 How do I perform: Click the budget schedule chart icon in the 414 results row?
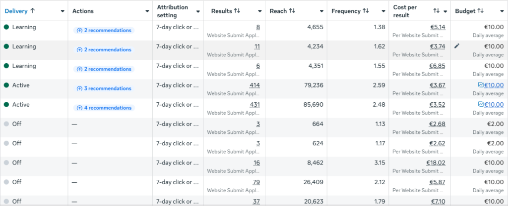pos(481,85)
